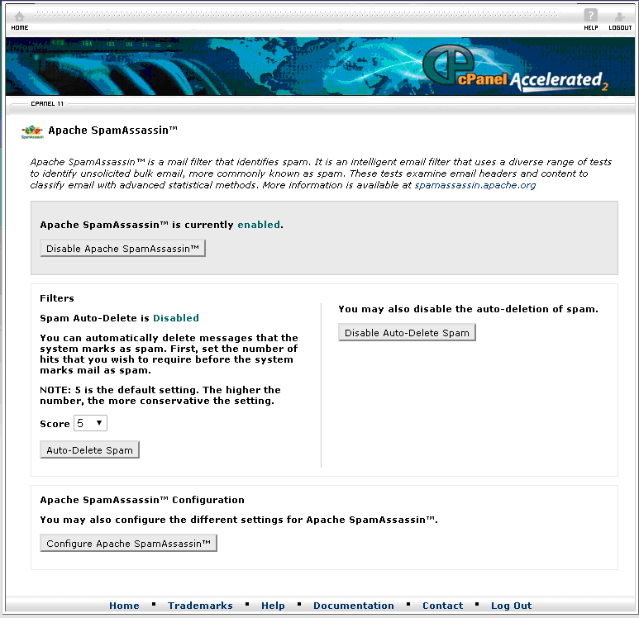The width and height of the screenshot is (639, 618).
Task: Click Disable Auto-Delete Spam button
Action: point(407,333)
